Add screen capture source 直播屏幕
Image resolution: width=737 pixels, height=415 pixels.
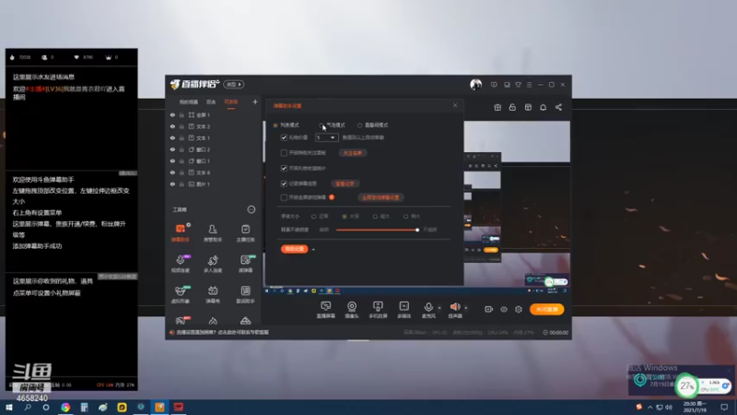(326, 310)
